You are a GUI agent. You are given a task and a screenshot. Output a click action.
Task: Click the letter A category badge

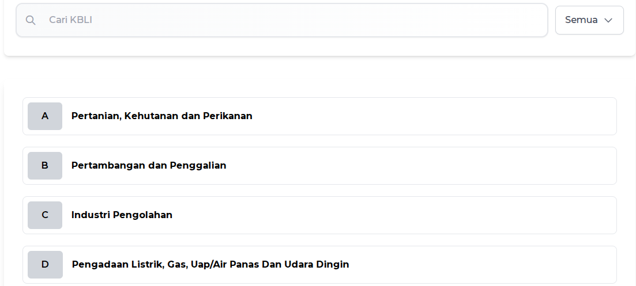[45, 116]
